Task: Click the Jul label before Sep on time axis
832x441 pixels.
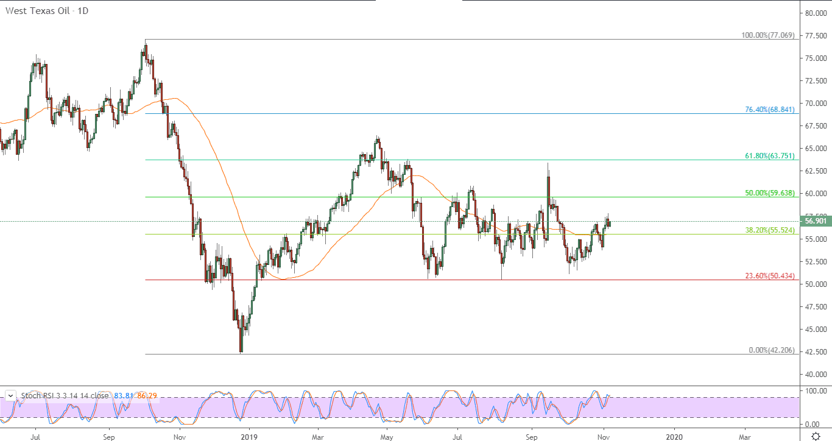Action: point(36,436)
